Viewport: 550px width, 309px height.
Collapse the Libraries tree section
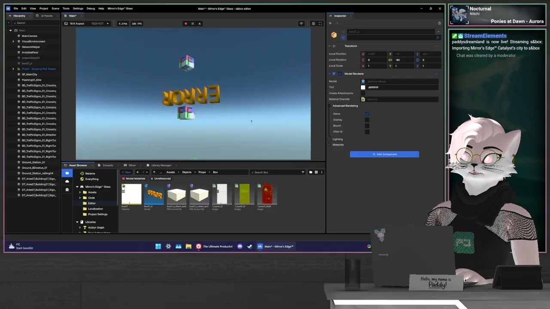pyautogui.click(x=77, y=222)
